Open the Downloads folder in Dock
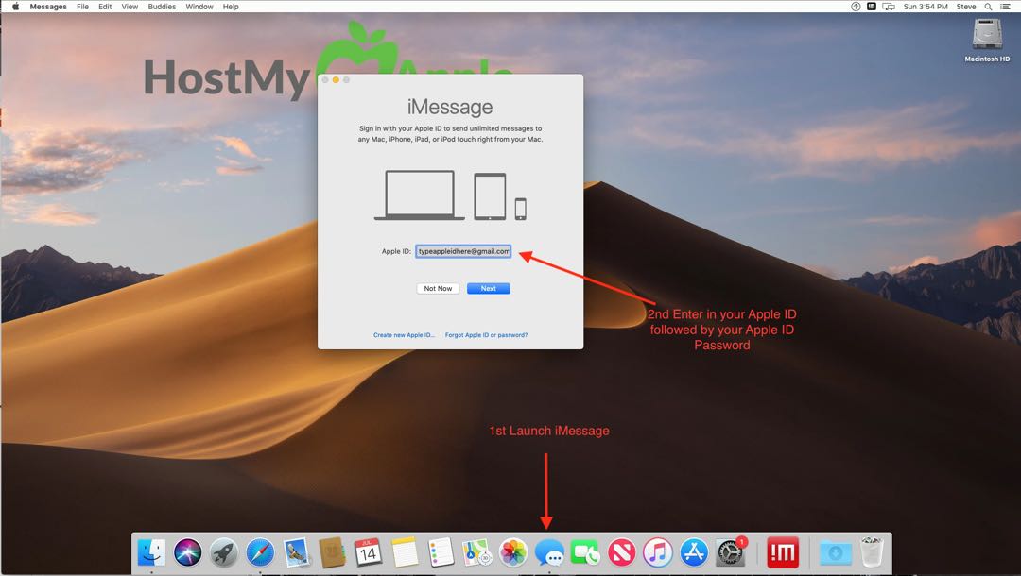This screenshot has width=1021, height=576. pos(836,553)
